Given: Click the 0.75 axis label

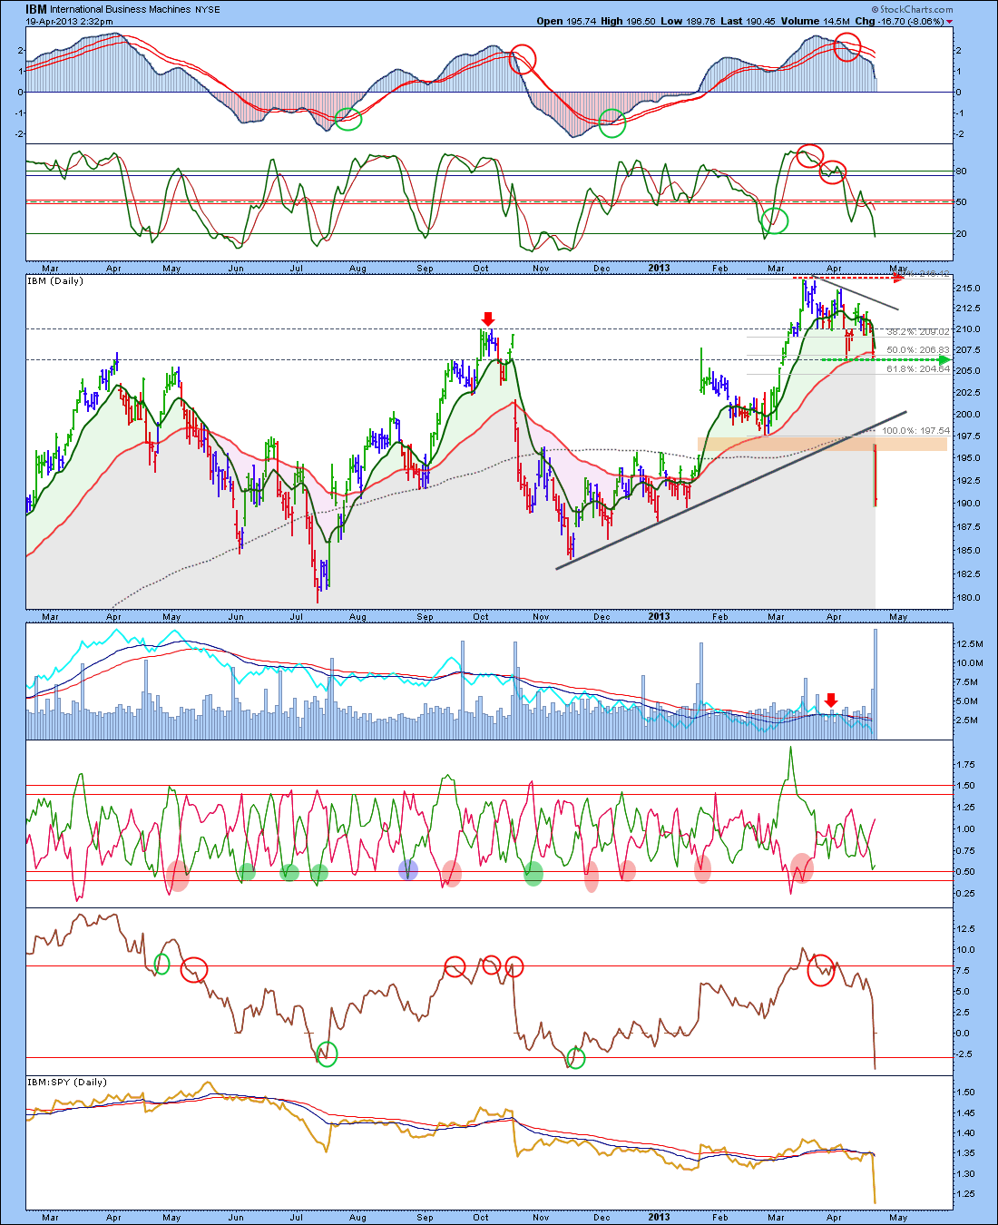Looking at the screenshot, I should click(x=965, y=851).
